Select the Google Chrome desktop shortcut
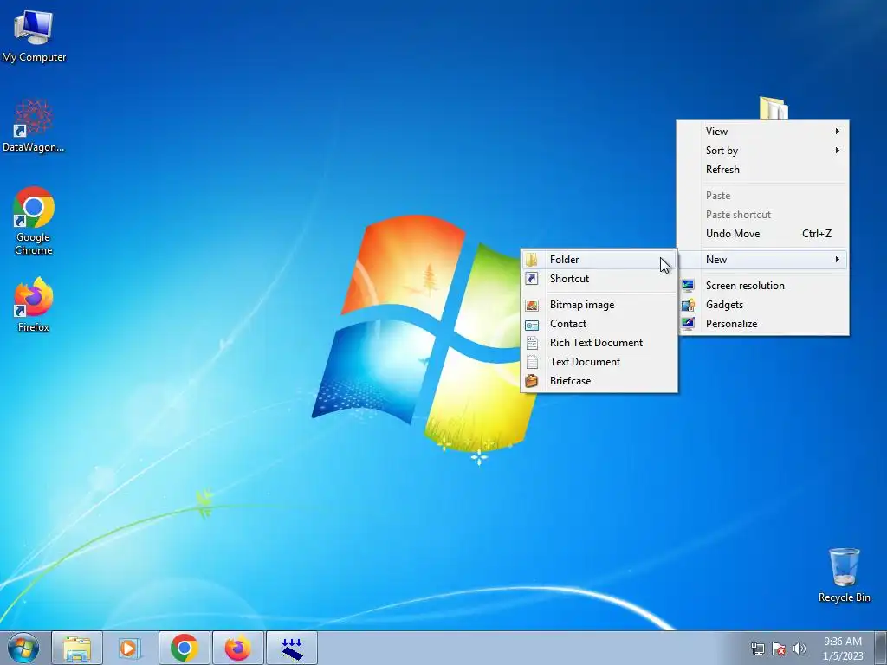 (x=34, y=221)
